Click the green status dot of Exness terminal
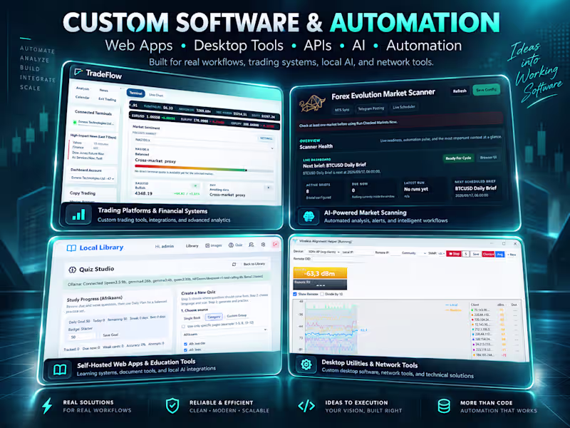Viewport: 570px width, 428px height. (x=75, y=122)
